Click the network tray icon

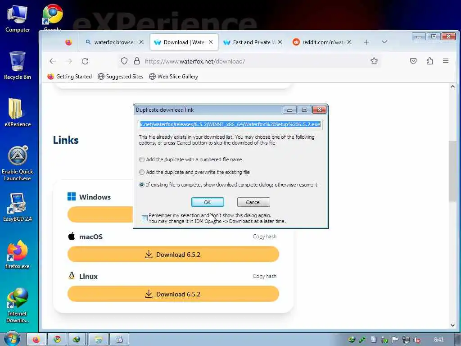click(x=406, y=340)
